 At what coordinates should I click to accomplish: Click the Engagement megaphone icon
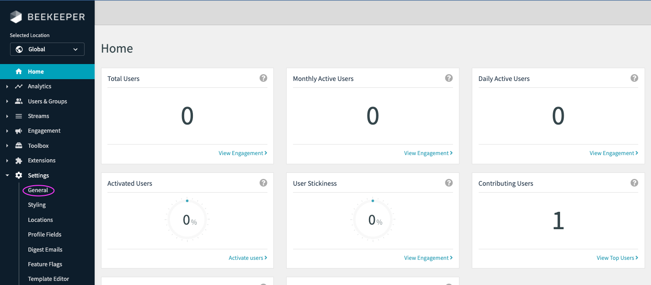point(19,131)
